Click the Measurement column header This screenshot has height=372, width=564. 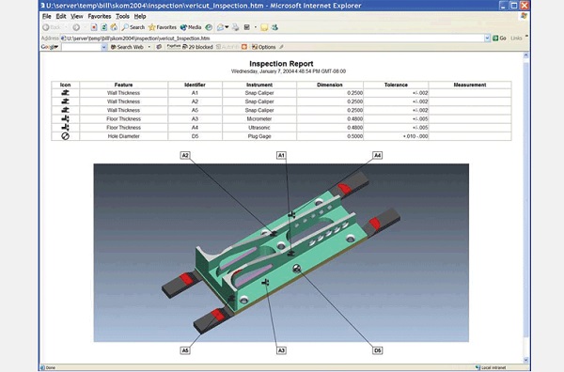click(x=470, y=85)
